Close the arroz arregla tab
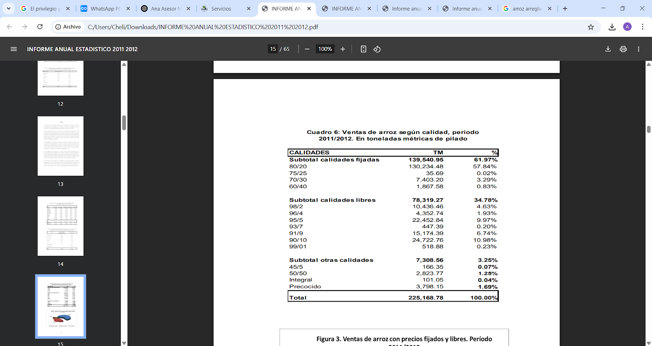Screen dimensions: 652x346 click(550, 9)
